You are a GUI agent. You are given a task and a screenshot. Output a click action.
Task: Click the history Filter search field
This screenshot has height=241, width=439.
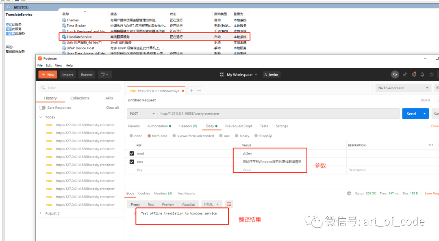[80, 88]
